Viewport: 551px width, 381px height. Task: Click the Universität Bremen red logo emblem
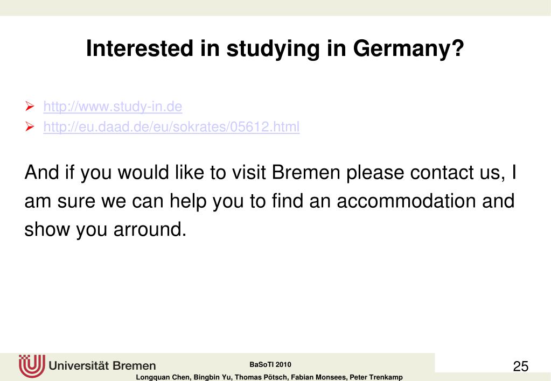pos(32,365)
